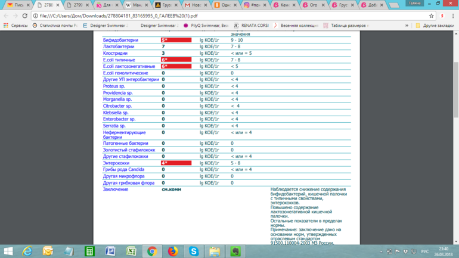Show hidden system tray icons
Viewport: 459px width, 258px height.
click(x=382, y=251)
